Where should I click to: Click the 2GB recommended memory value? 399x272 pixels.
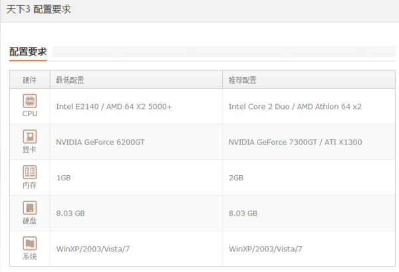[236, 178]
